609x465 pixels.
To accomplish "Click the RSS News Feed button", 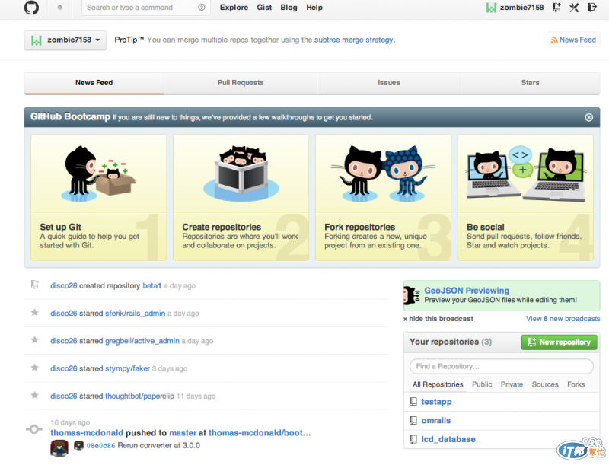I will pos(573,40).
